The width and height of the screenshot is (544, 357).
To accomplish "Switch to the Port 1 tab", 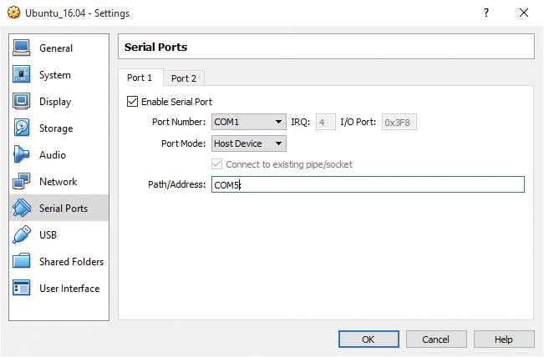I will coord(140,78).
